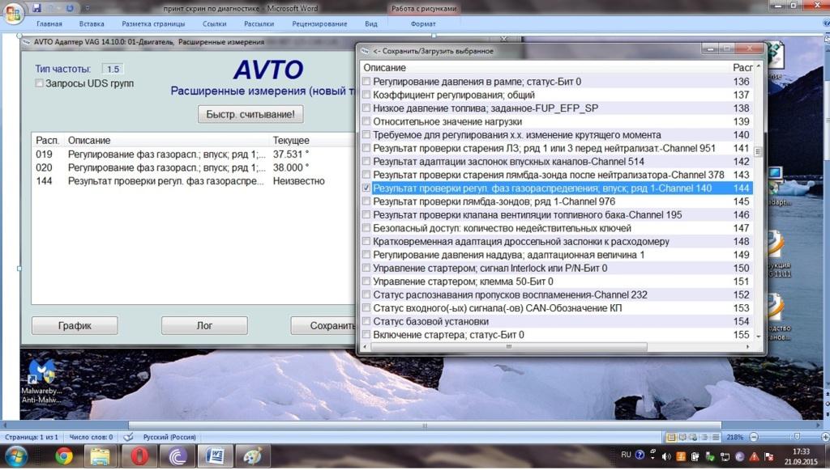
Task: Enable the Запросы UDS групп checkbox
Action: 39,83
